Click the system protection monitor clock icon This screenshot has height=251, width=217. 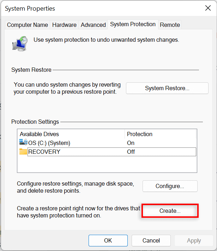(20, 44)
